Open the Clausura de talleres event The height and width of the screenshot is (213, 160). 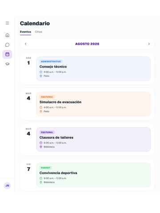(93, 139)
